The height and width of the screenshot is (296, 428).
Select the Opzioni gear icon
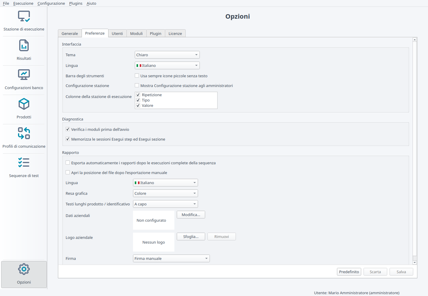24,269
